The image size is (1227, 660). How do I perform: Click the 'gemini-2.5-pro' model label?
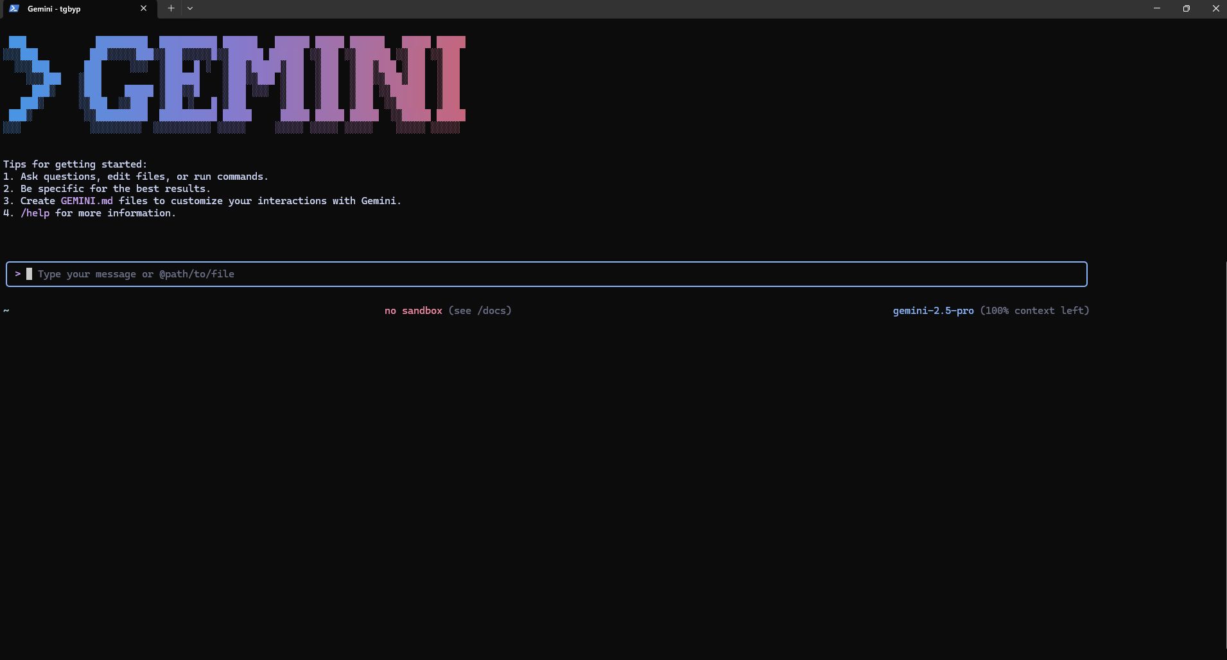(933, 311)
